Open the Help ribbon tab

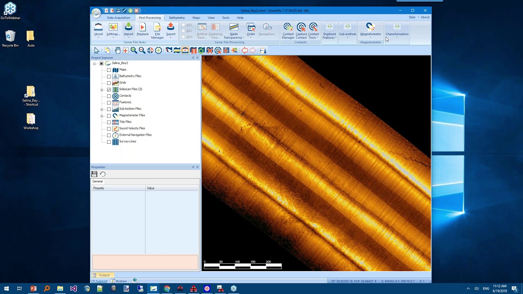click(240, 18)
